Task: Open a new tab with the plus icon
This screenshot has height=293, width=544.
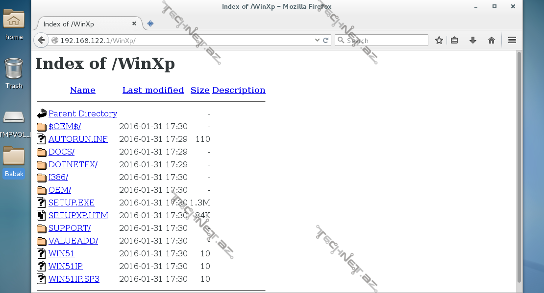Action: pos(150,23)
